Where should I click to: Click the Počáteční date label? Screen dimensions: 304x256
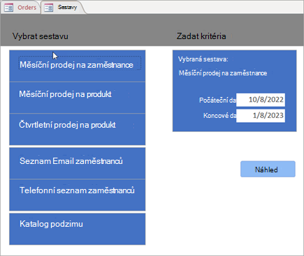click(217, 100)
